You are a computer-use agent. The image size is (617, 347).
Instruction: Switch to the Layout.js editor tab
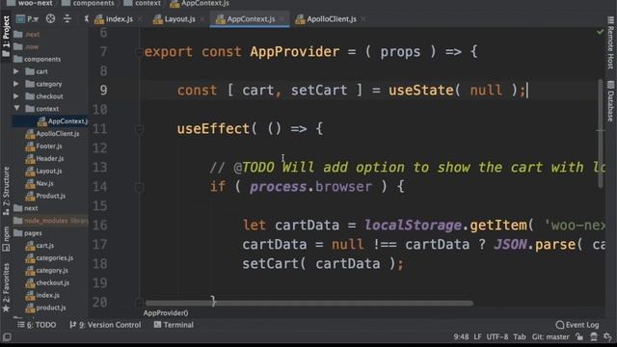(x=179, y=19)
